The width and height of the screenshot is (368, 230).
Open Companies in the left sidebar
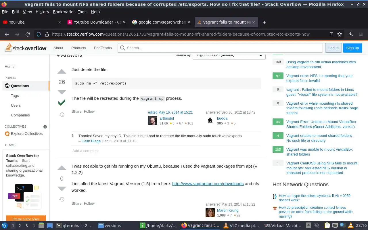(20, 115)
